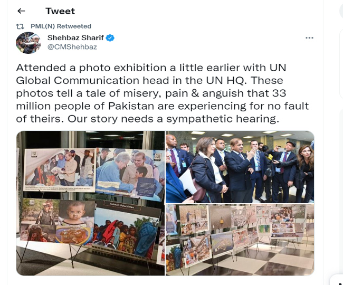Open the large exhibition photo with Sehwan panel
The height and width of the screenshot is (285, 343).
90,203
